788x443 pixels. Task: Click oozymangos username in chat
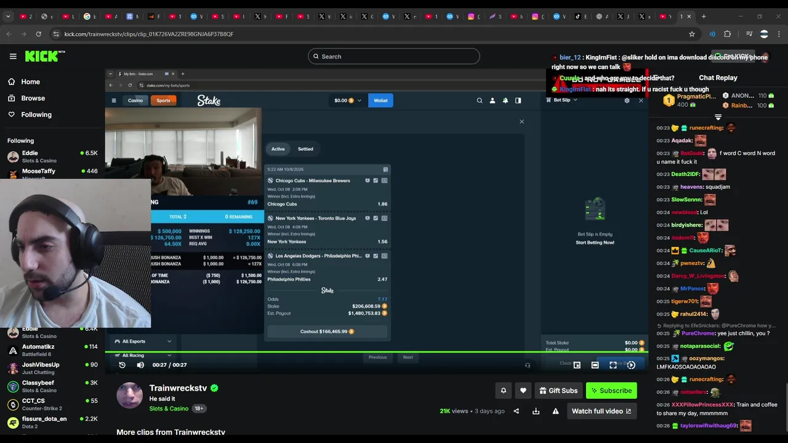pos(706,358)
